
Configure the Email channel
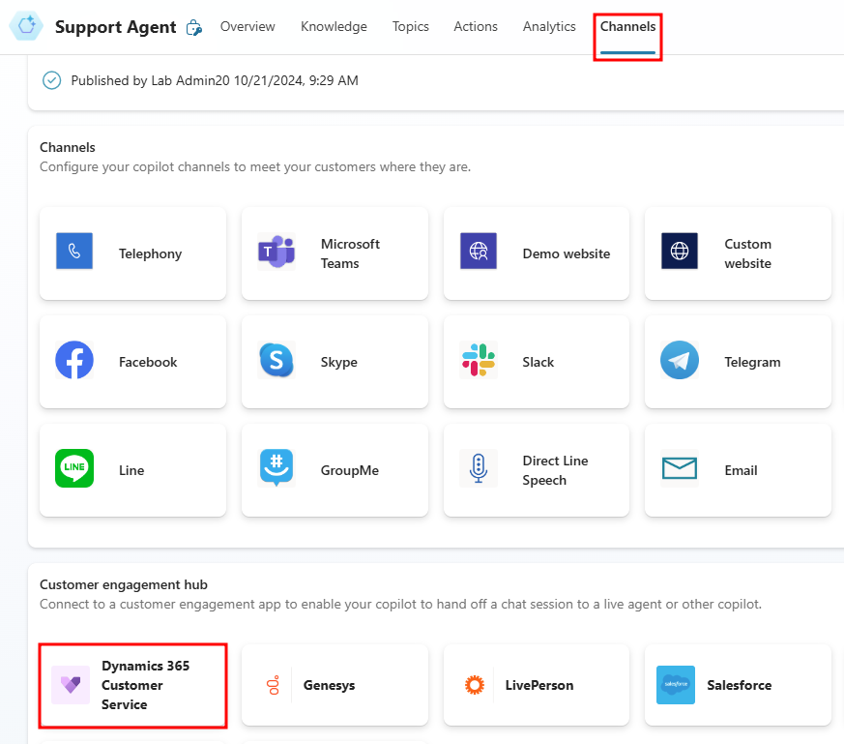tap(738, 469)
